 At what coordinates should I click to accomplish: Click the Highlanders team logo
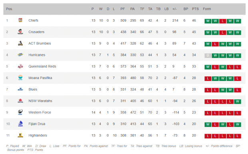coord(20,135)
